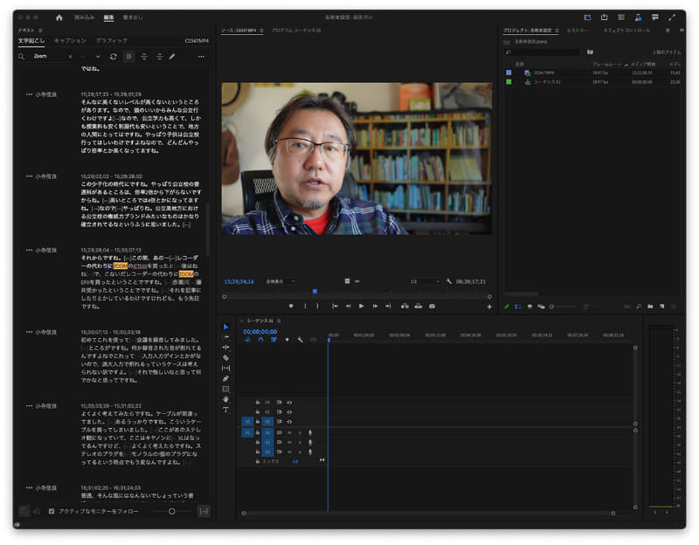Switch to the キャプション tab
The height and width of the screenshot is (545, 699).
pos(71,40)
